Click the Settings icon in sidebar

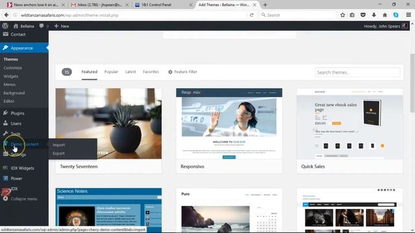coord(5,154)
